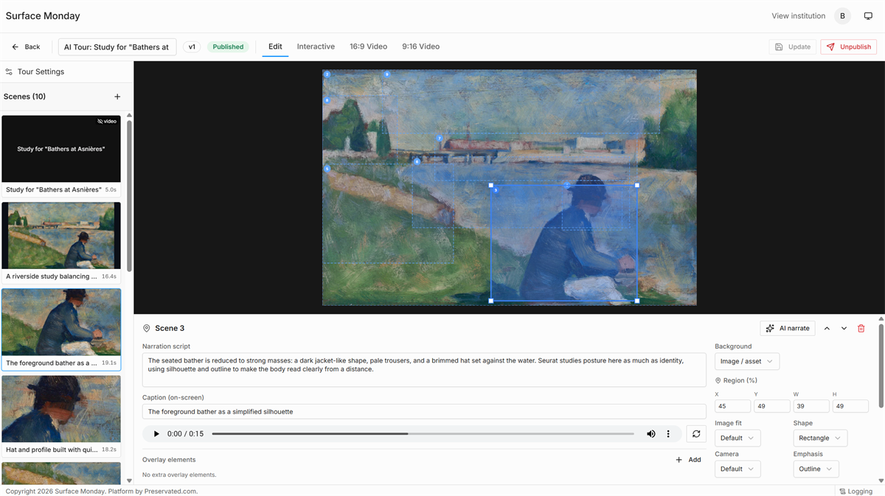
Task: Click View institution link
Action: (798, 15)
